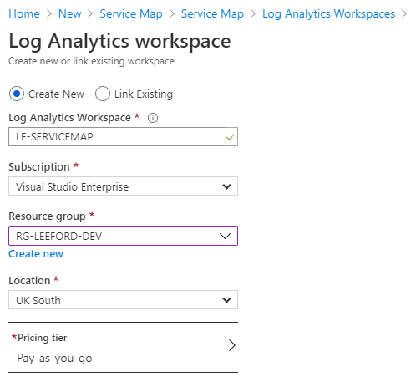Open Pricing tier via right chevron
416x387 pixels.
pyautogui.click(x=232, y=345)
